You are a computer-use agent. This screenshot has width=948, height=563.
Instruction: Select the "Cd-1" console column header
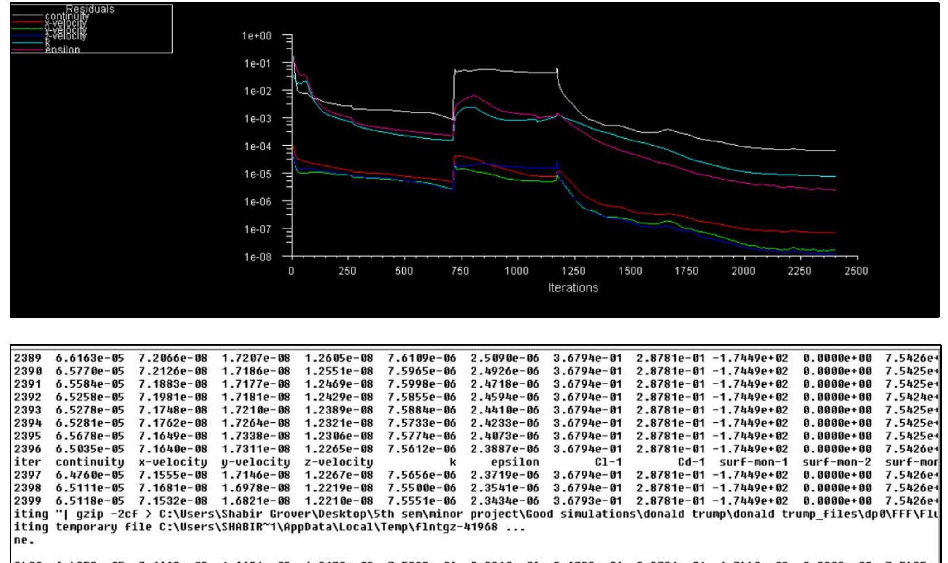[691, 462]
